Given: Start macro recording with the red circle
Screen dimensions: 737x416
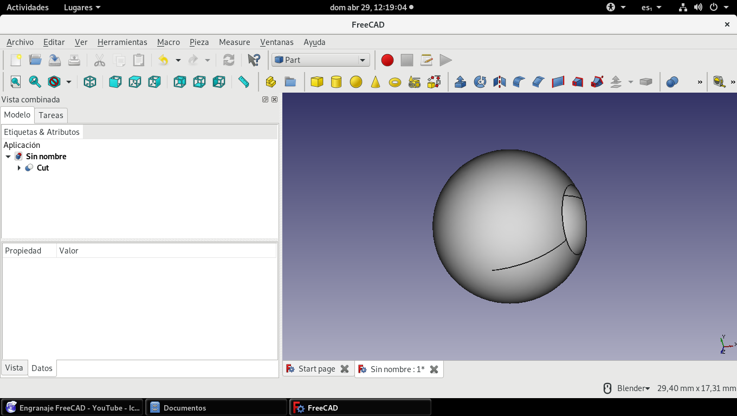Looking at the screenshot, I should [x=387, y=60].
